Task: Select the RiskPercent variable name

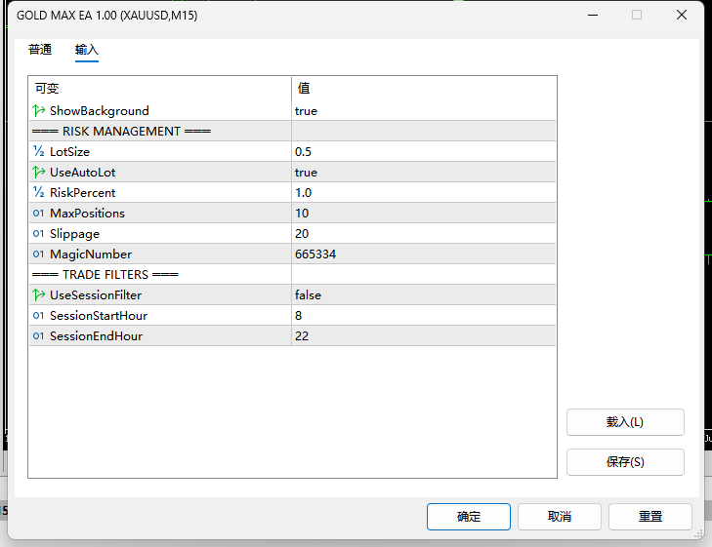Action: (x=83, y=193)
